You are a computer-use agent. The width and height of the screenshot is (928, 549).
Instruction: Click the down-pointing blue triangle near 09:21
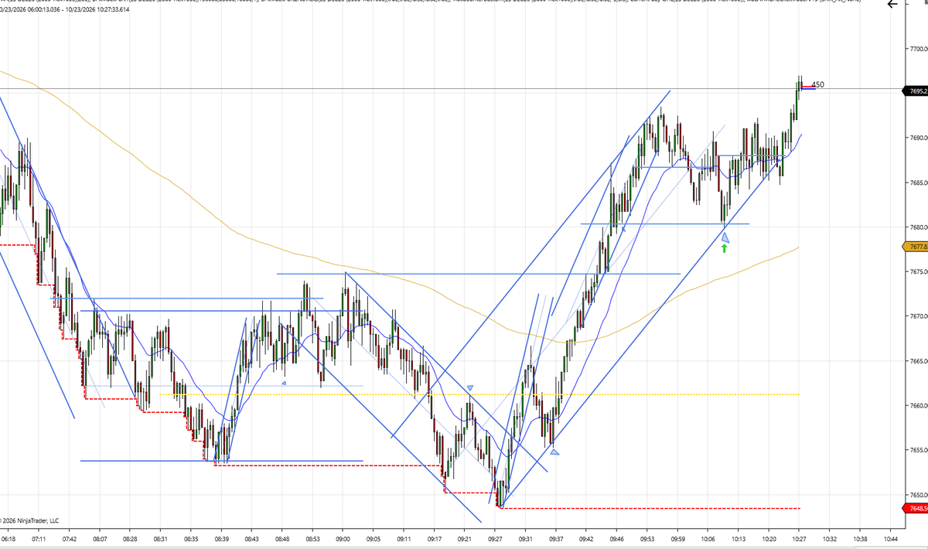coord(469,387)
